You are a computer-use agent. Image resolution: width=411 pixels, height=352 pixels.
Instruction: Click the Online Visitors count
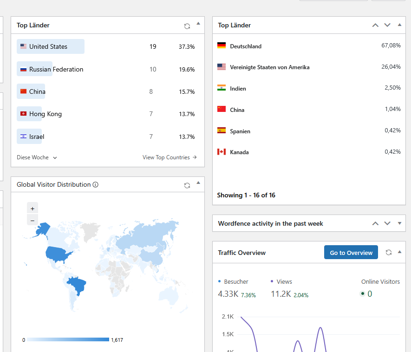click(370, 294)
